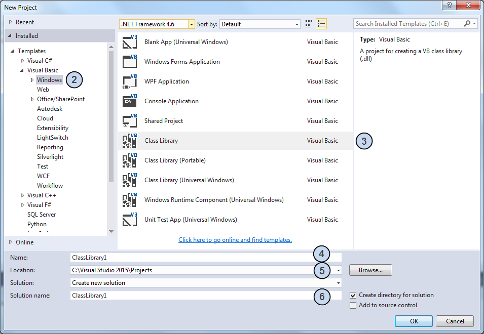Select the WCF template category

point(43,176)
